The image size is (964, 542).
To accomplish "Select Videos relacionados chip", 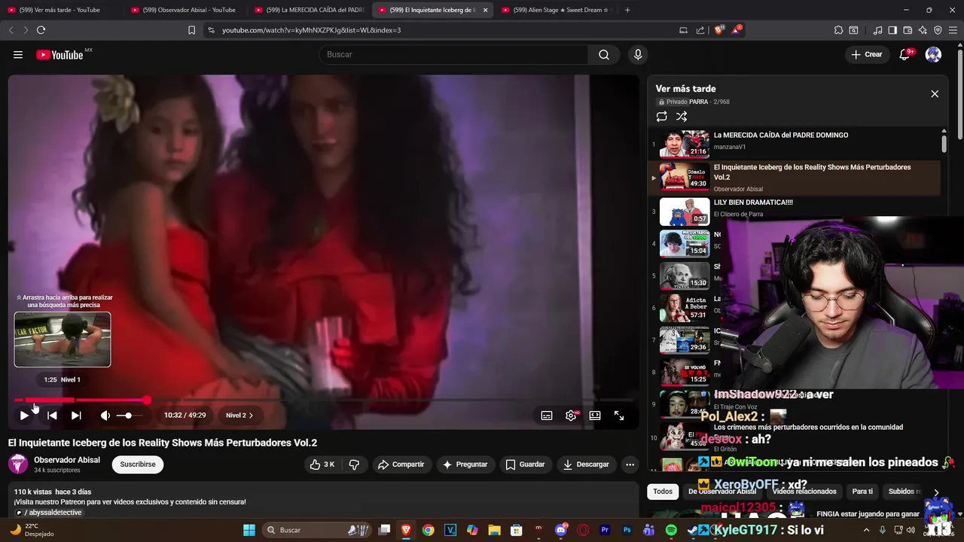I will (804, 492).
